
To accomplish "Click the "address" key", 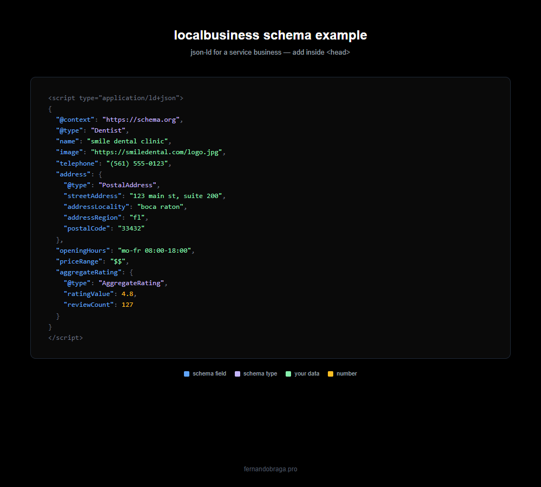I will pyautogui.click(x=73, y=174).
